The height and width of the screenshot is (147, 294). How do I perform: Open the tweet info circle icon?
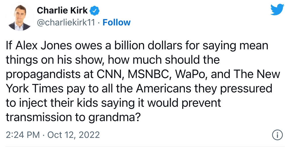(x=277, y=135)
